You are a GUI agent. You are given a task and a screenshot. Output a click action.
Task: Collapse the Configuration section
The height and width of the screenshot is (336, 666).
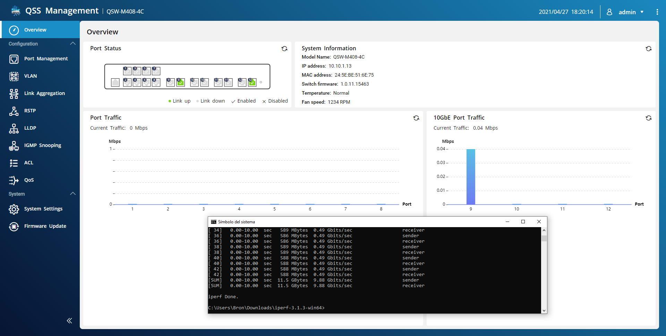click(x=72, y=44)
